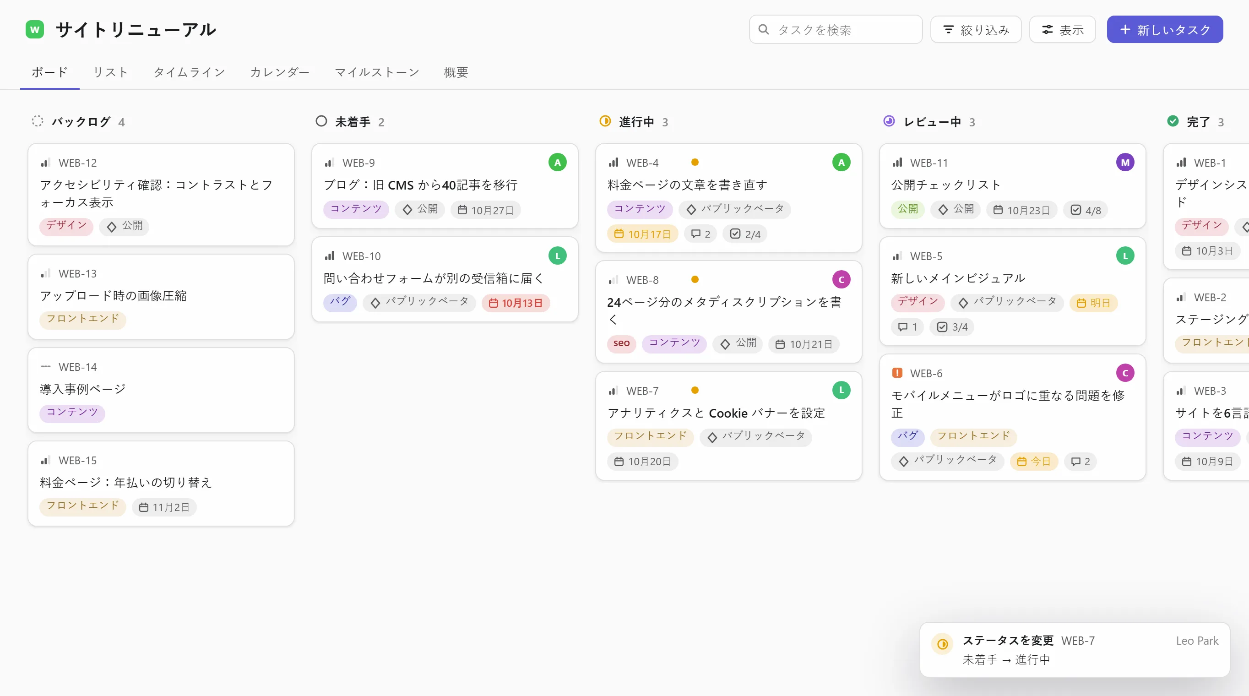This screenshot has height=696, width=1249.
Task: Click the 公開 milestone chip on WEB-12
Action: click(124, 227)
